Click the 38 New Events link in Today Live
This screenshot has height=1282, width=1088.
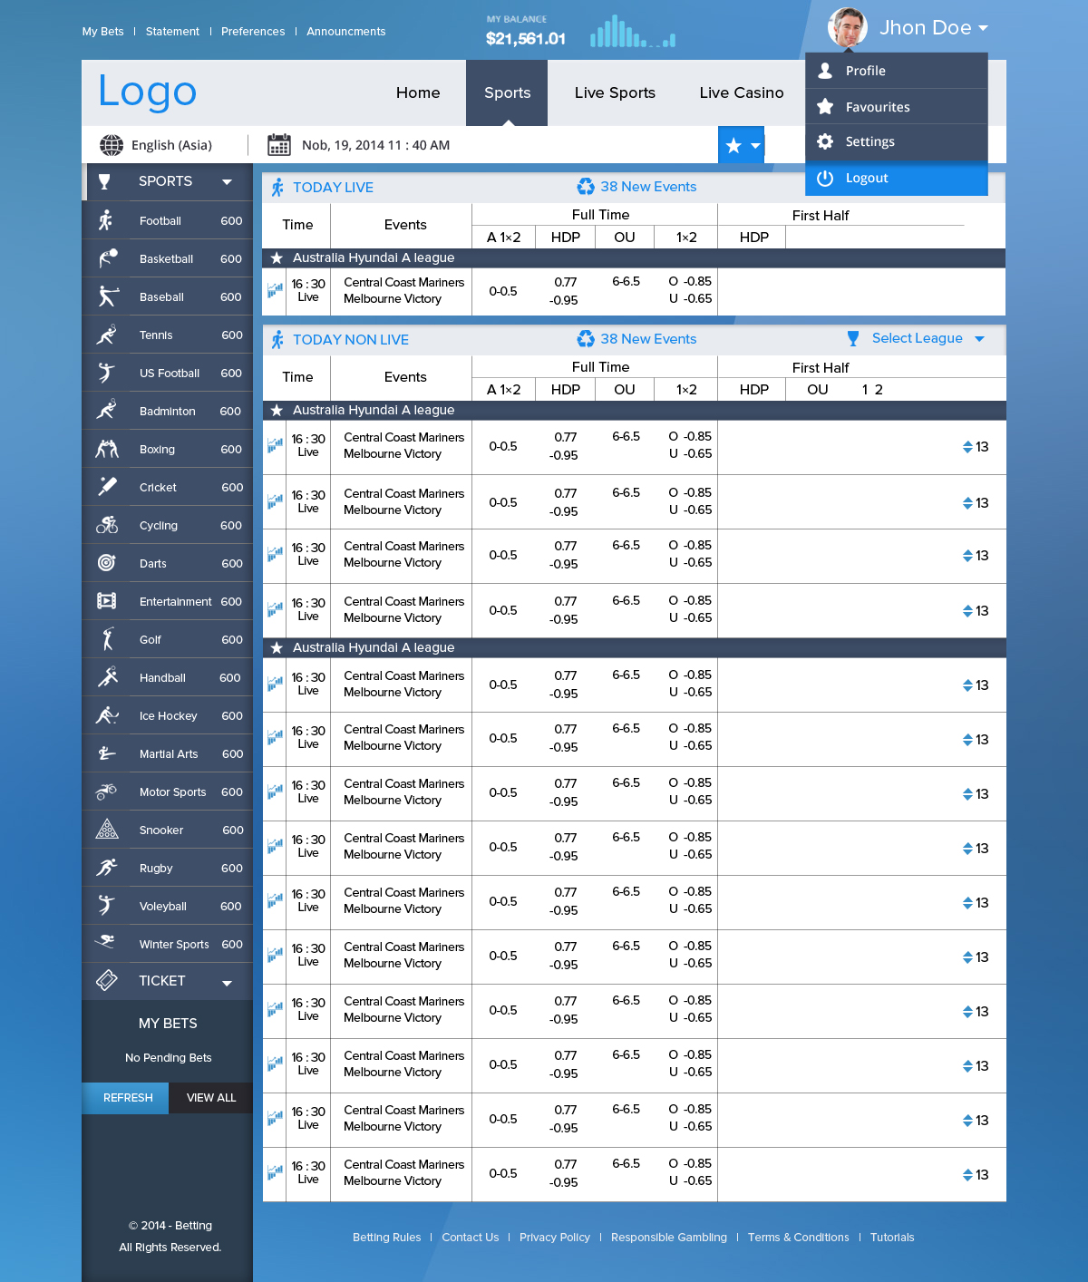pyautogui.click(x=648, y=187)
